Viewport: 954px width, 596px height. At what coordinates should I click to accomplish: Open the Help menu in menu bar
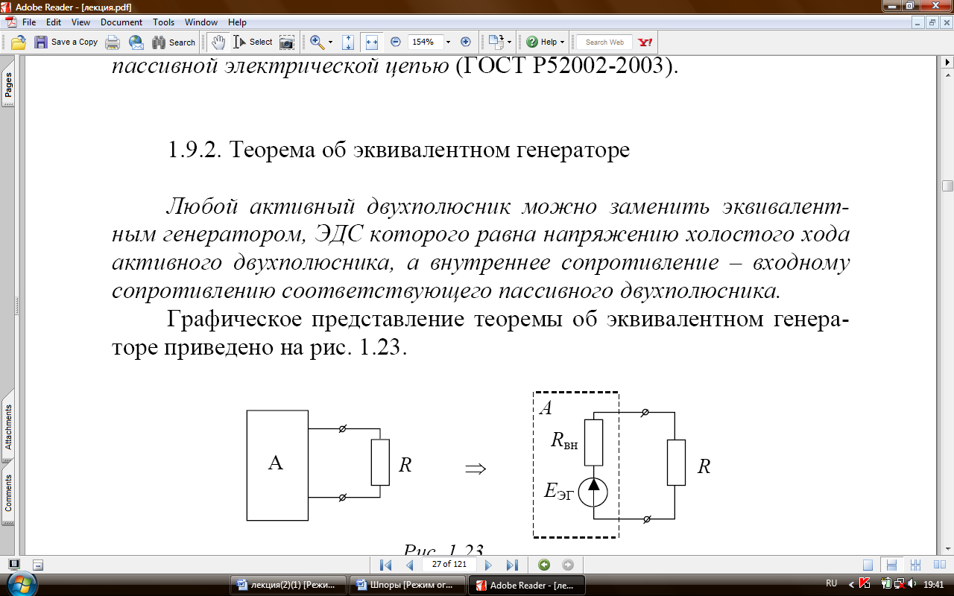click(237, 22)
